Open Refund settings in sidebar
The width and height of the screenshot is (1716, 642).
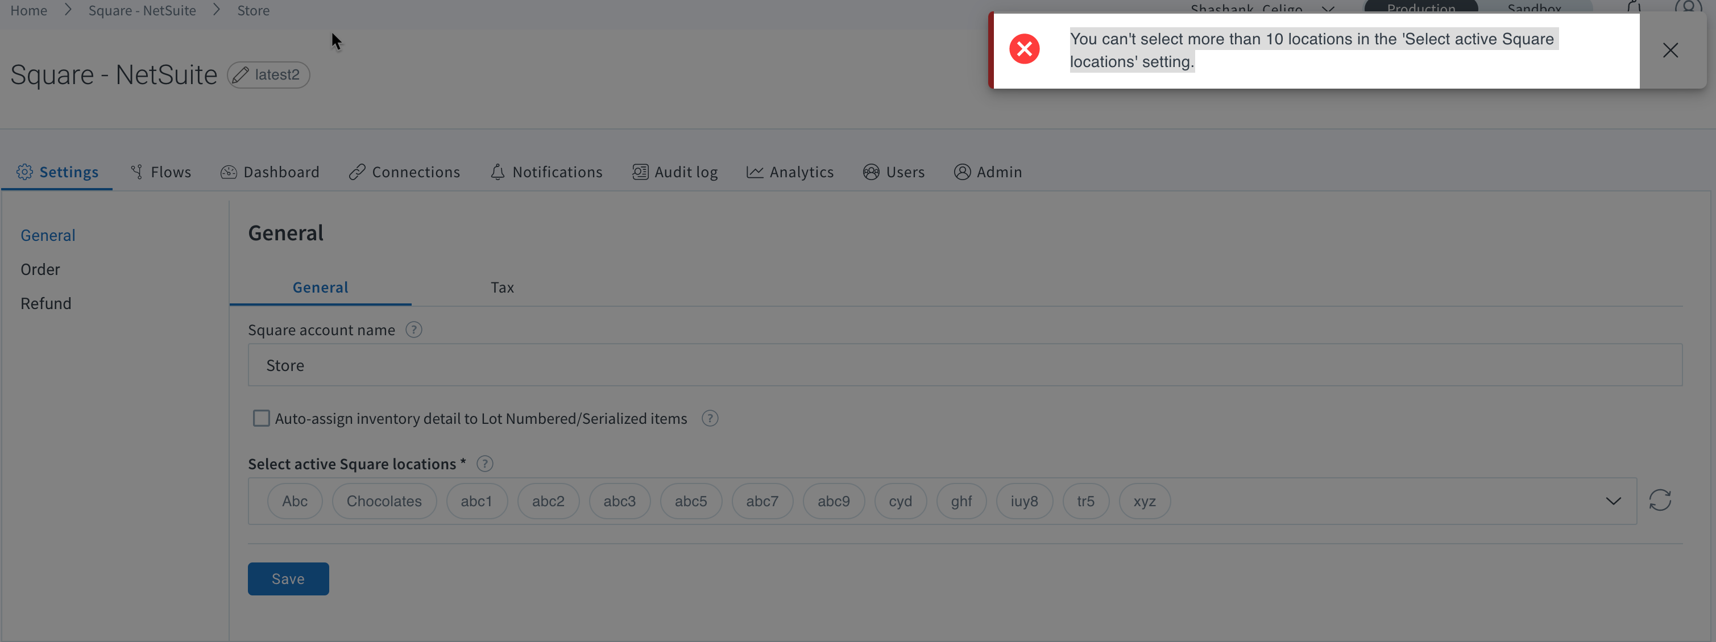[x=46, y=303]
